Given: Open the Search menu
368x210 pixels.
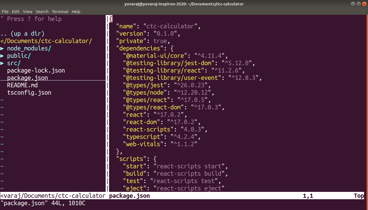Looking at the screenshot, I should (42, 12).
